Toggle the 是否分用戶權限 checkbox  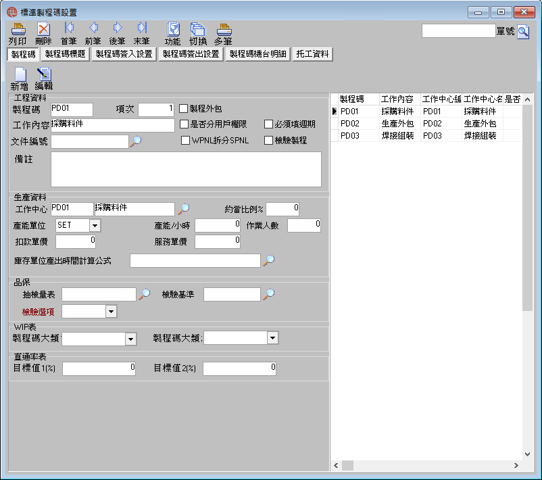click(x=184, y=124)
